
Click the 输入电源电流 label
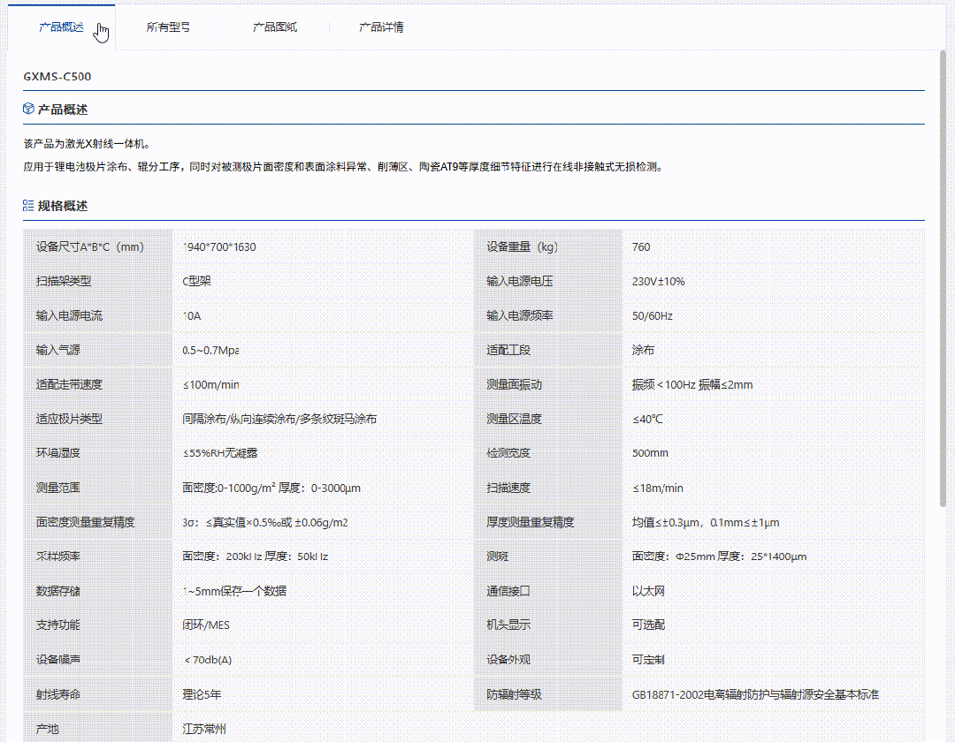point(70,315)
